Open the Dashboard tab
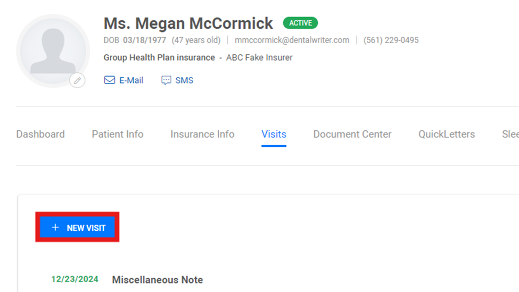The width and height of the screenshot is (519, 292). tap(40, 134)
